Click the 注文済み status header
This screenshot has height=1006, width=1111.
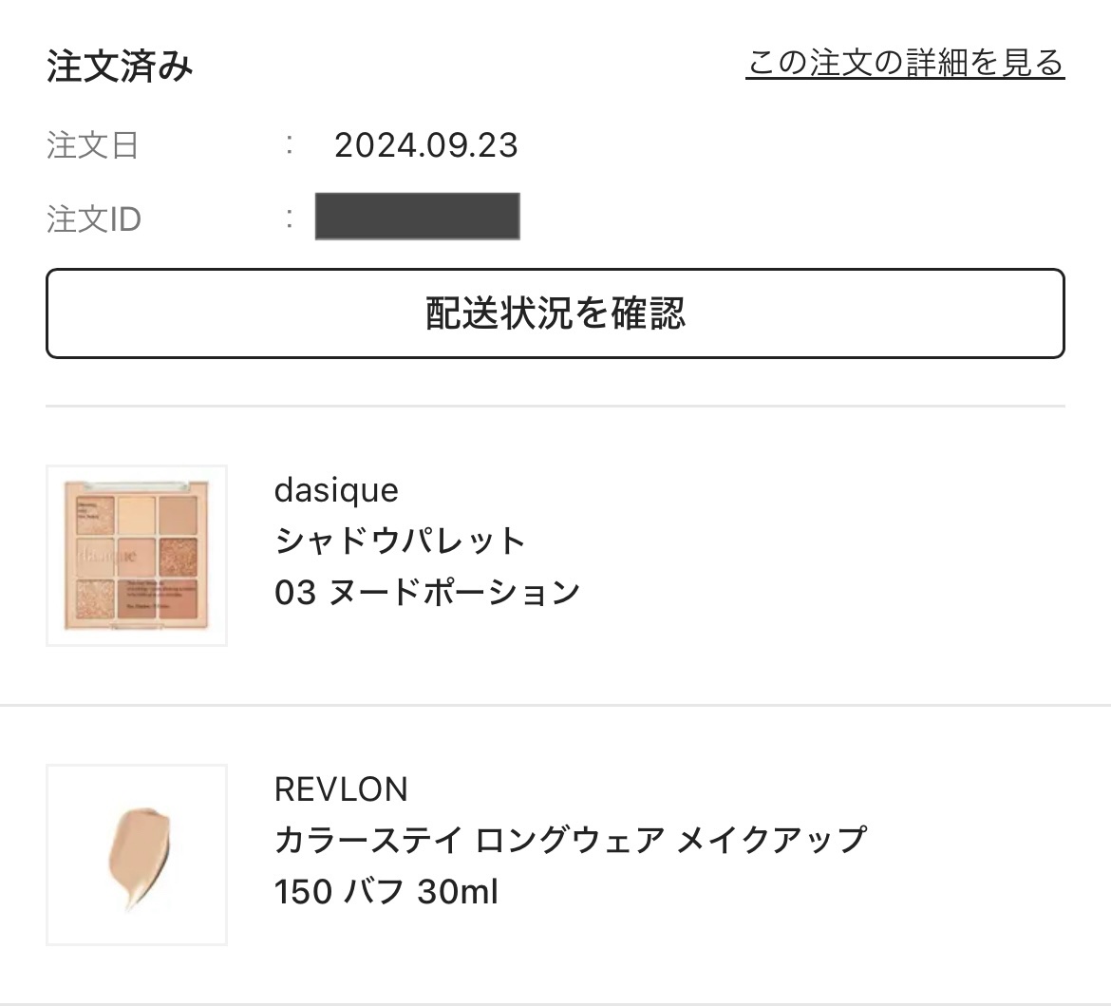118,65
